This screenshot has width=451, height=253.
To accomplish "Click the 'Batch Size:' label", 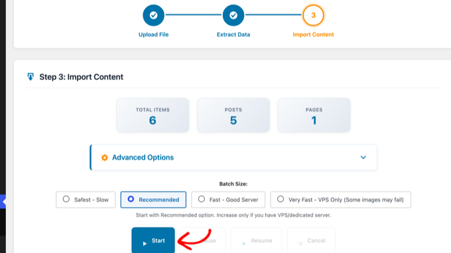I will tap(233, 184).
